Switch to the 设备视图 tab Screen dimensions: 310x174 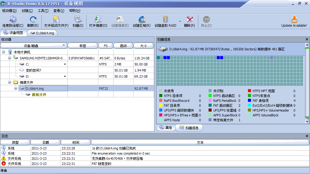[13, 33]
